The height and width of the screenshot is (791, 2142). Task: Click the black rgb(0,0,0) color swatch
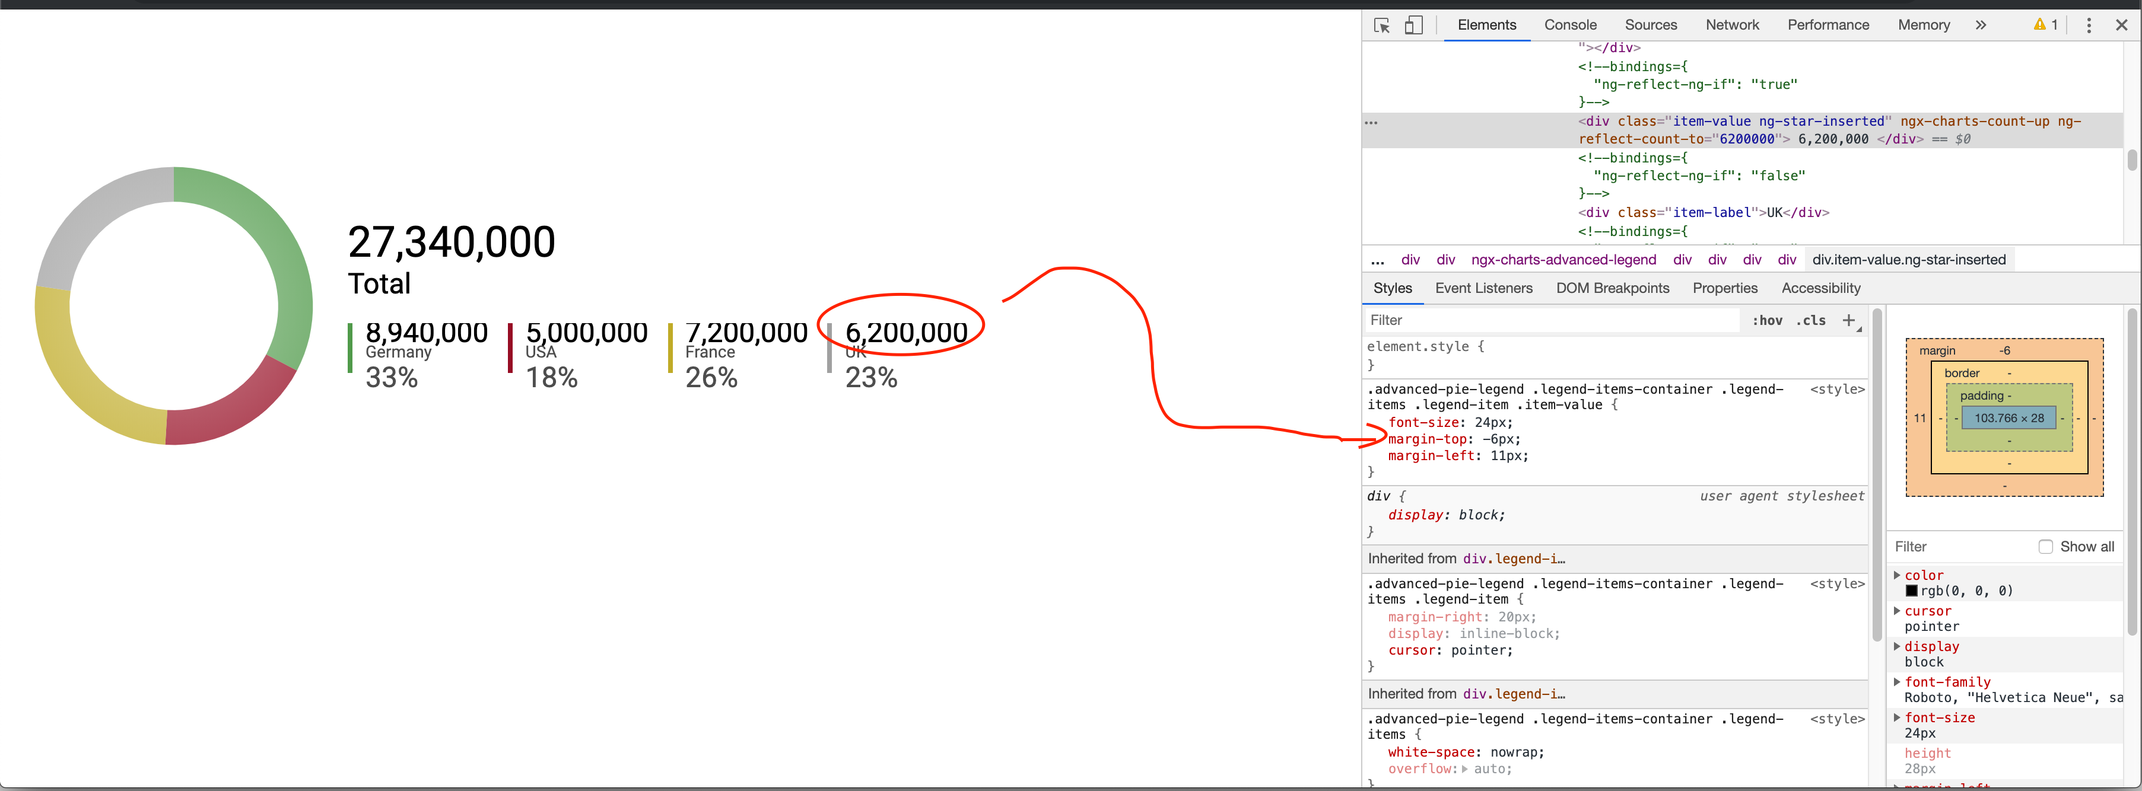click(x=1912, y=590)
